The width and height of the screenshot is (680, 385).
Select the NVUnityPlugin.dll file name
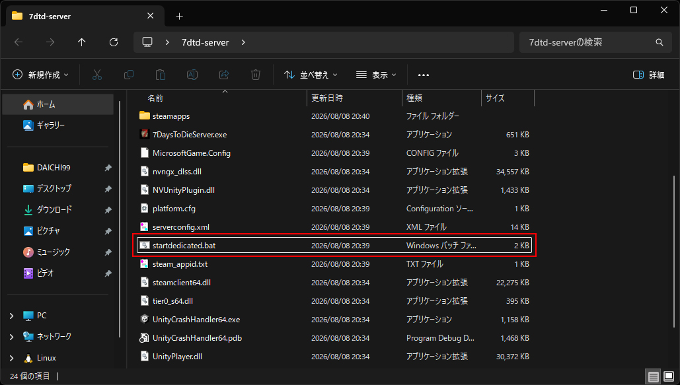(184, 190)
